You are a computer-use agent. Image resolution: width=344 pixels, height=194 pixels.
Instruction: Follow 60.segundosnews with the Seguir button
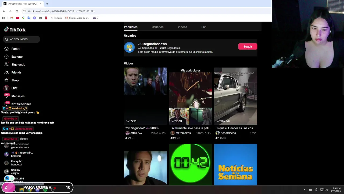(x=248, y=47)
